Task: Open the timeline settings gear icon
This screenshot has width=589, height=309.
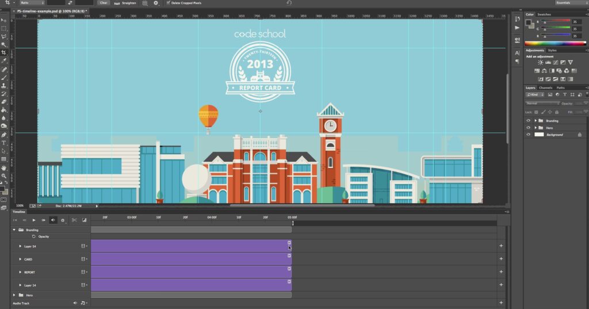Action: (62, 220)
